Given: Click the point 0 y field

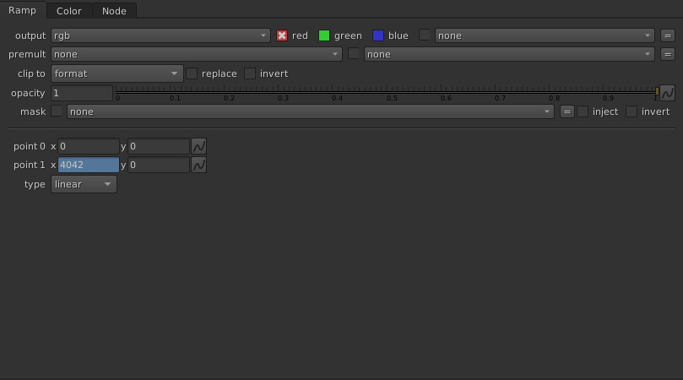Looking at the screenshot, I should [x=159, y=146].
